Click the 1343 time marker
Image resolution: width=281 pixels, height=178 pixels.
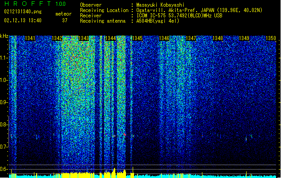(84, 38)
